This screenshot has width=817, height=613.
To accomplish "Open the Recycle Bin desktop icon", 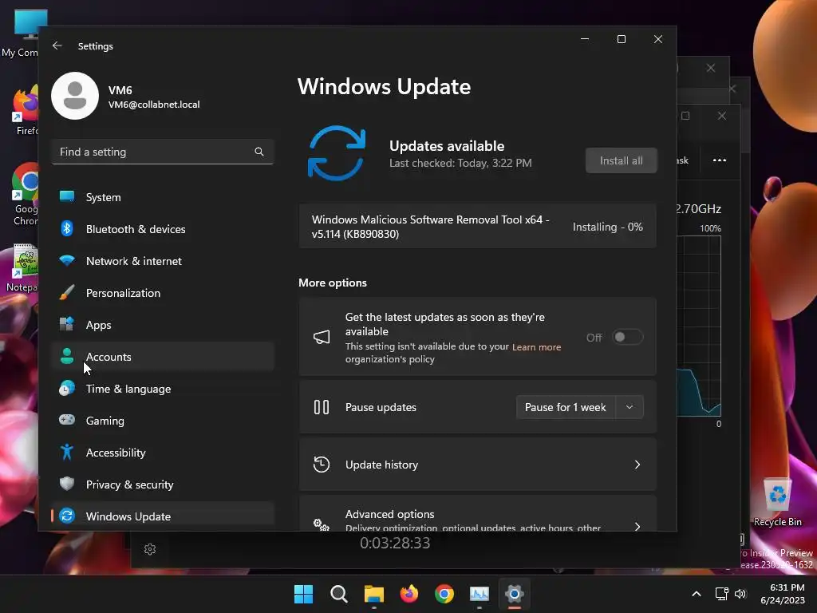I will click(777, 503).
